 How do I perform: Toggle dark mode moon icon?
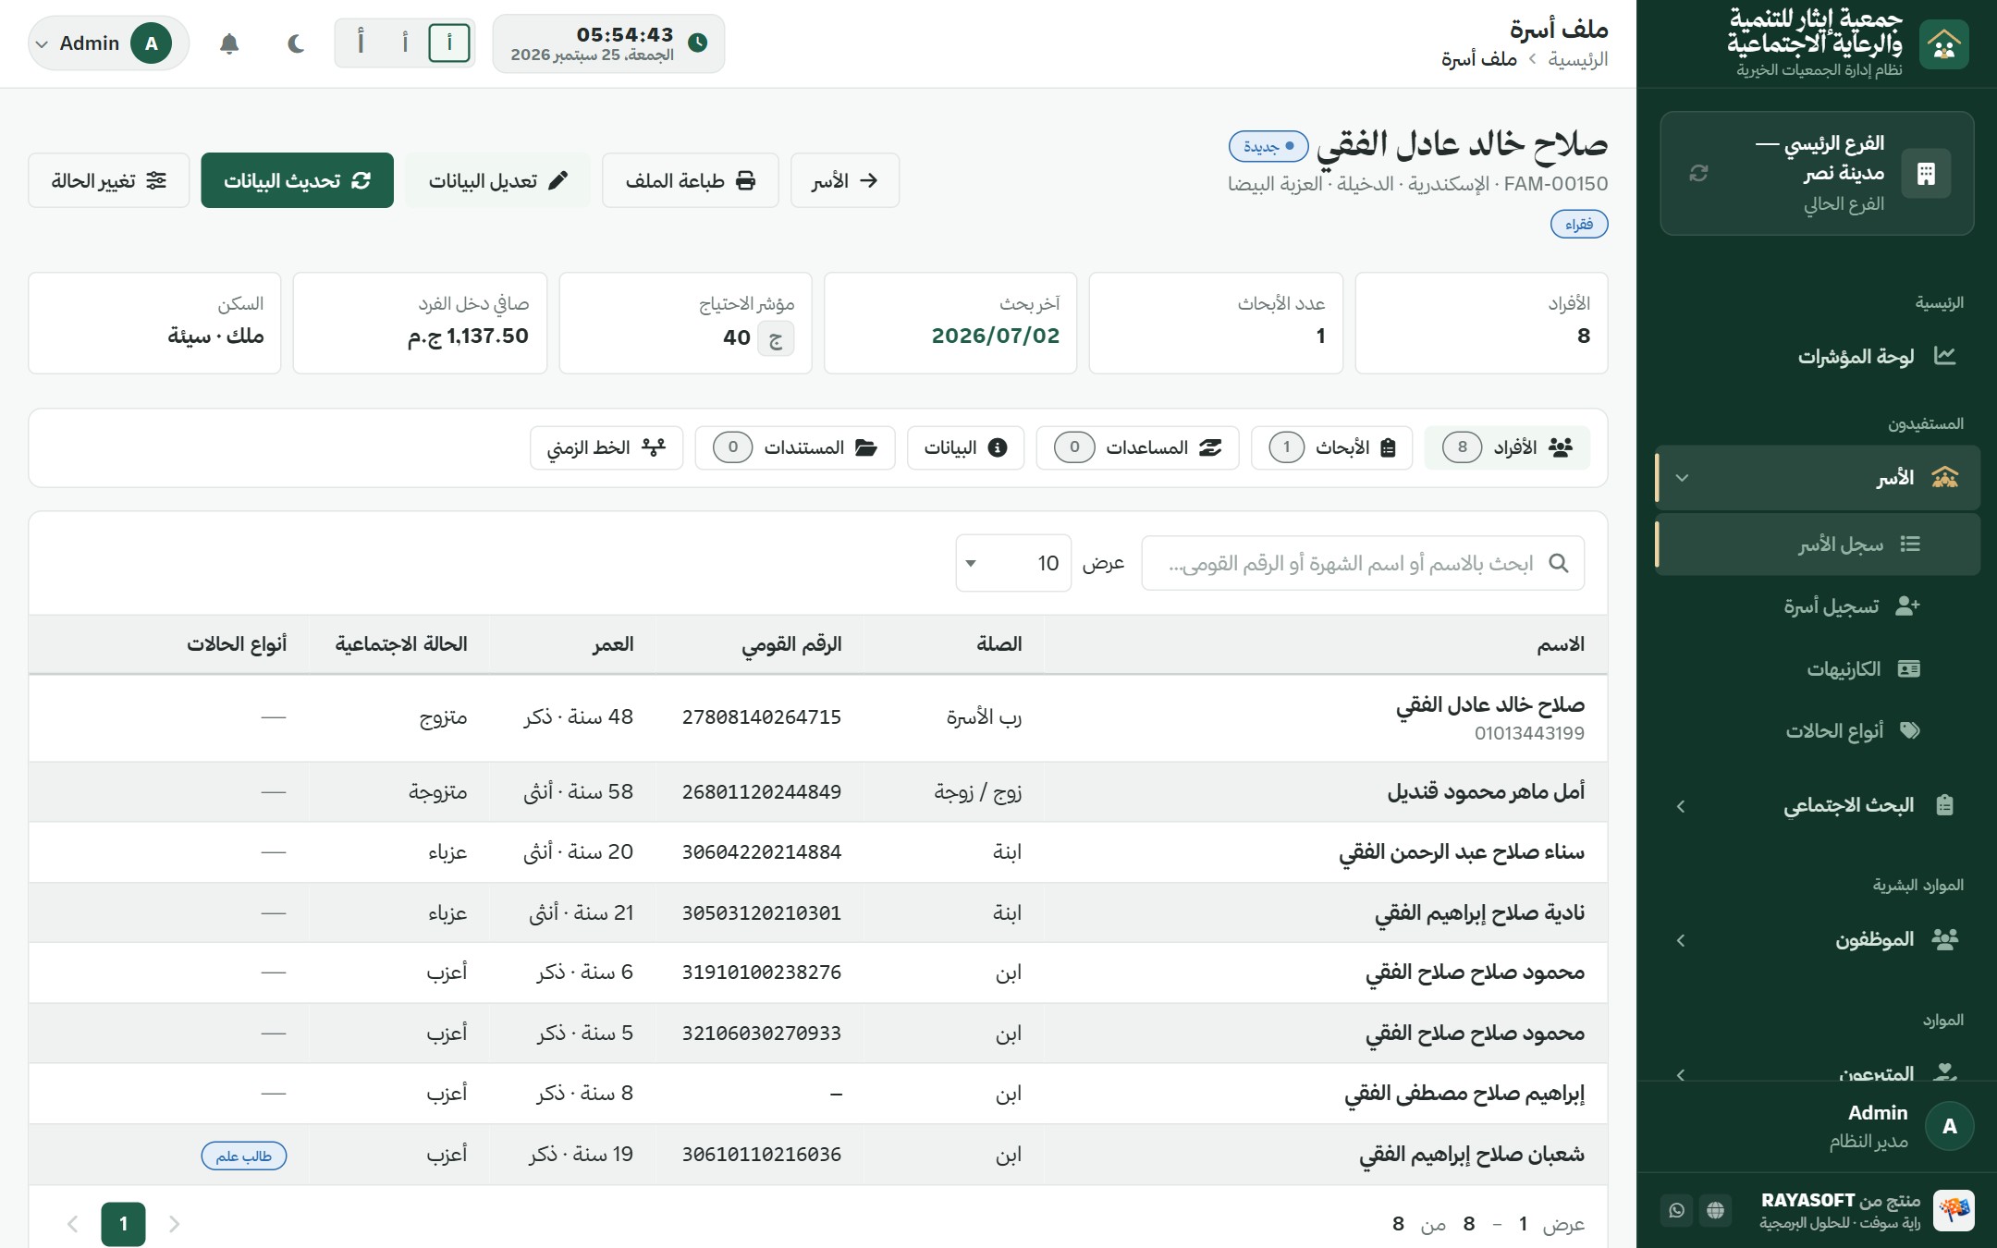(x=296, y=43)
